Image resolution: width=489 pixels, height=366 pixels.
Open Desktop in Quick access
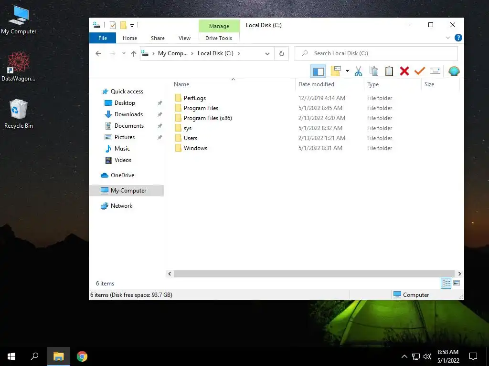pos(125,103)
